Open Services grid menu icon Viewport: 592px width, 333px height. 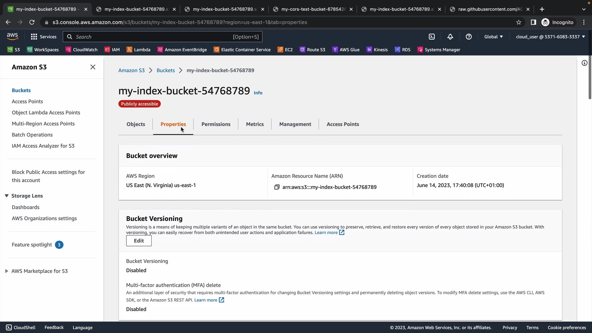coord(34,37)
